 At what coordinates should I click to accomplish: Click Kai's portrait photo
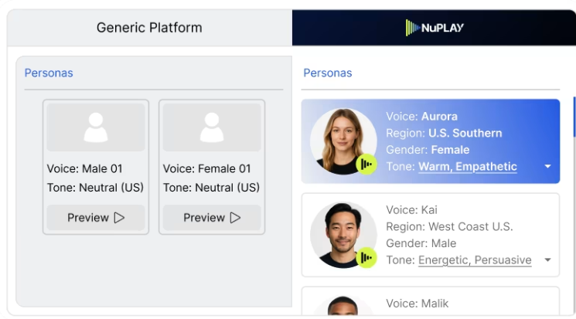pos(339,233)
